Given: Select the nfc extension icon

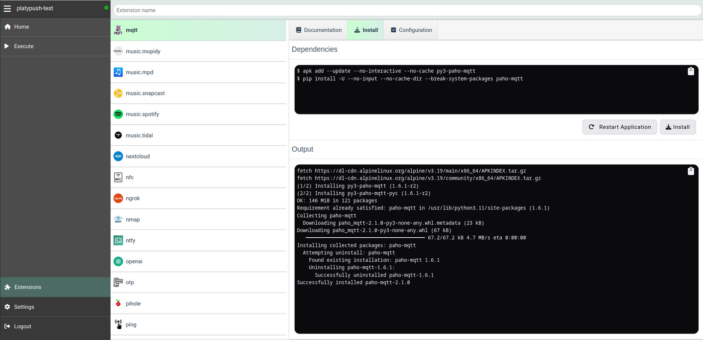Looking at the screenshot, I should pyautogui.click(x=117, y=177).
